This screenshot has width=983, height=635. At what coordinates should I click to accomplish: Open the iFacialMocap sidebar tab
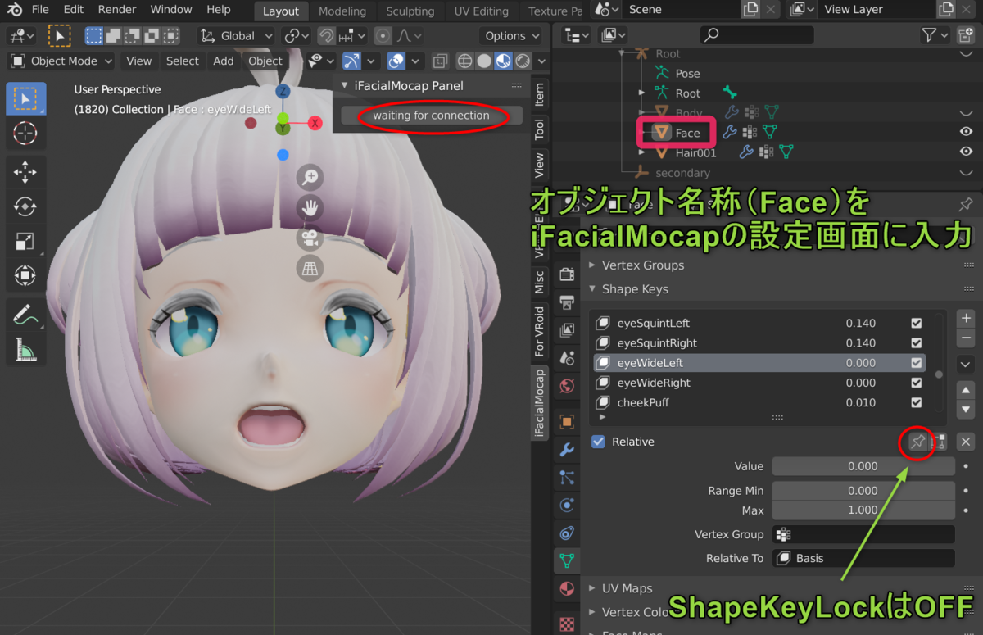coord(539,401)
